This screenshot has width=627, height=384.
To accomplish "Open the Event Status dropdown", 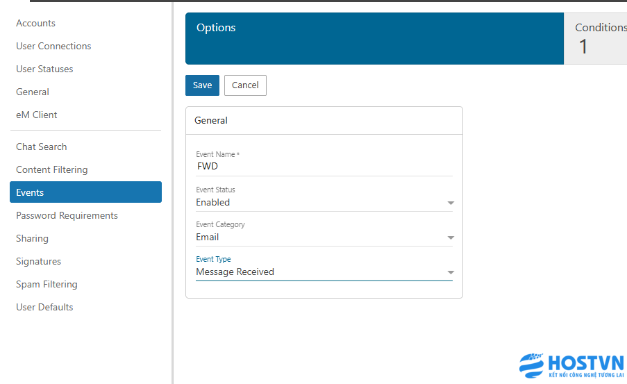I will [324, 203].
